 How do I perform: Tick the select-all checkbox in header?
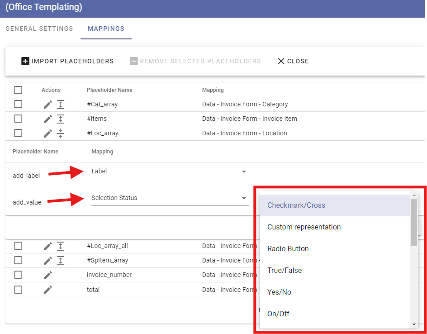click(x=18, y=90)
